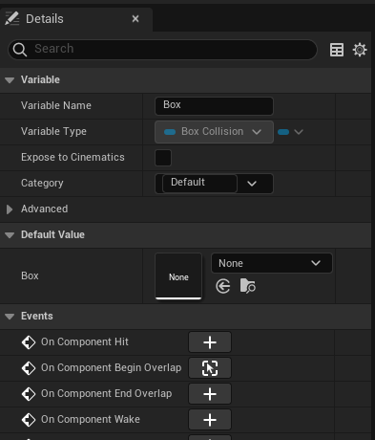Expand the Advanced section
The height and width of the screenshot is (440, 375).
(10, 209)
